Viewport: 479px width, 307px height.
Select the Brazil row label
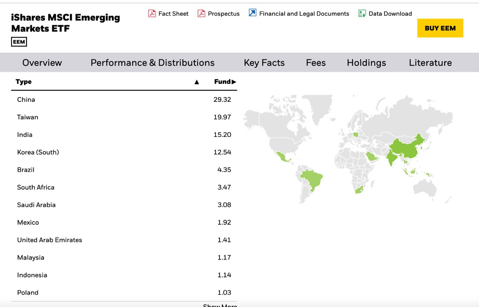[x=26, y=170]
